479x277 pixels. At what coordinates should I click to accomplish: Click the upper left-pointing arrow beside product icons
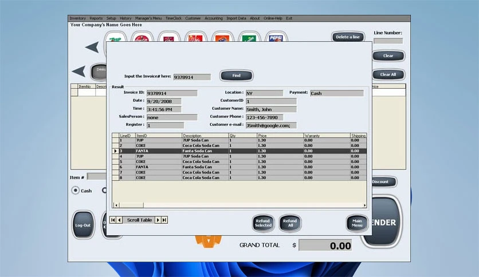click(92, 48)
